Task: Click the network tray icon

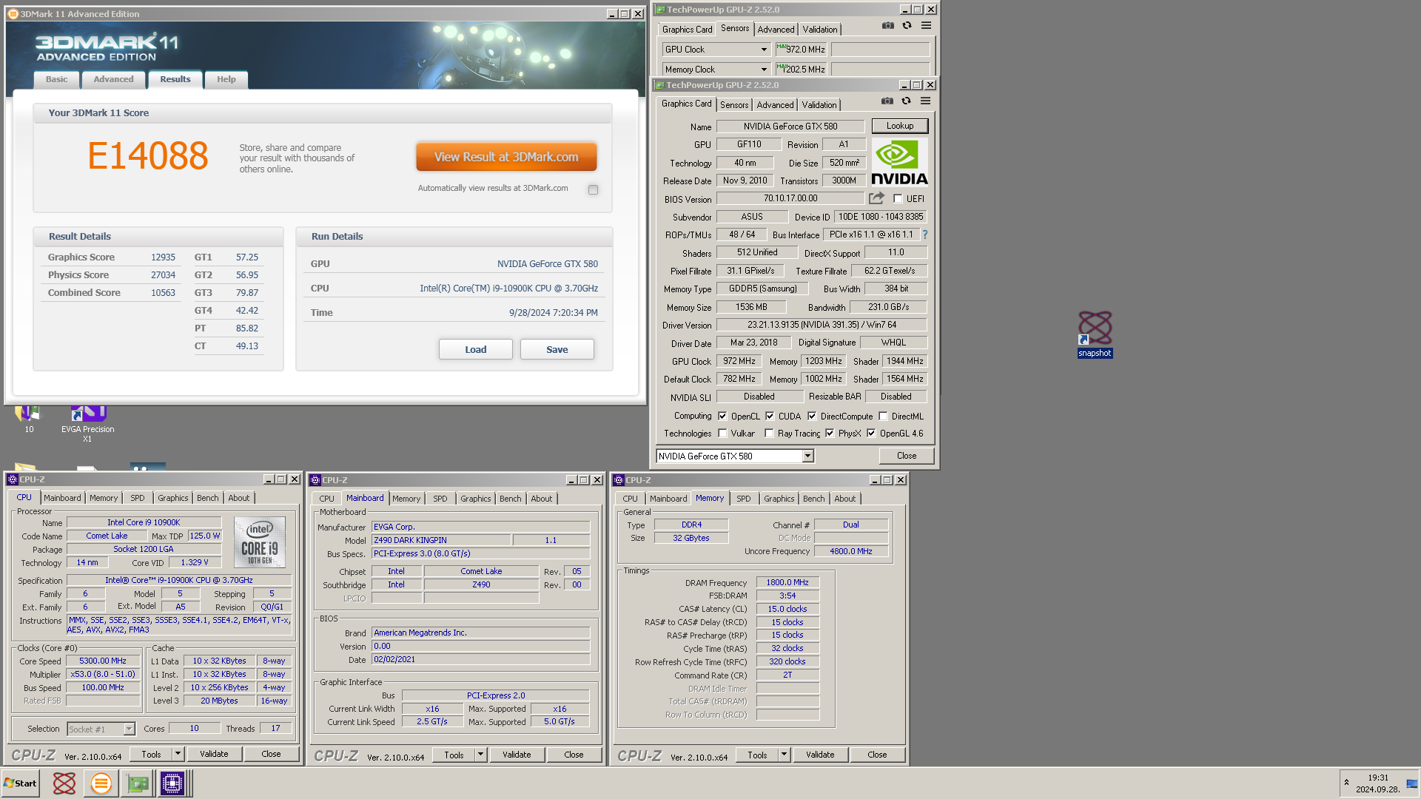Action: point(1412,783)
